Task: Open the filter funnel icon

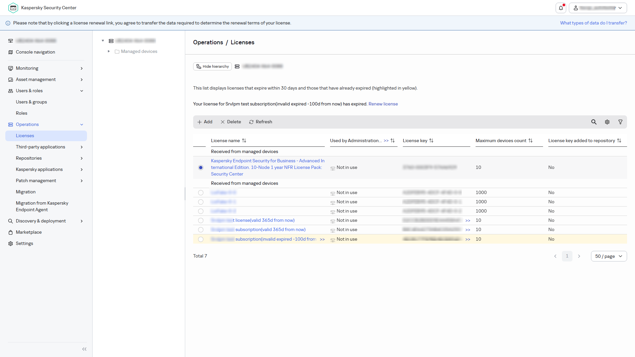Action: coord(620,122)
